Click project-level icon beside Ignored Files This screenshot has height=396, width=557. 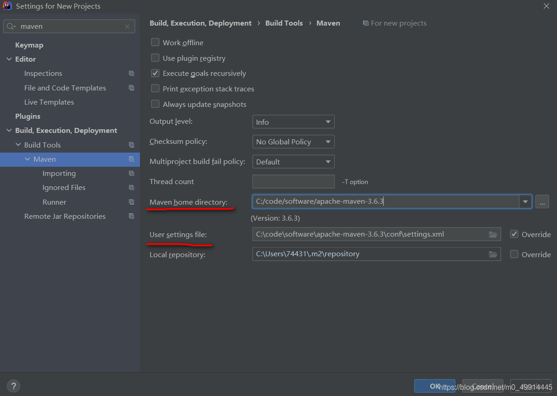pos(131,188)
